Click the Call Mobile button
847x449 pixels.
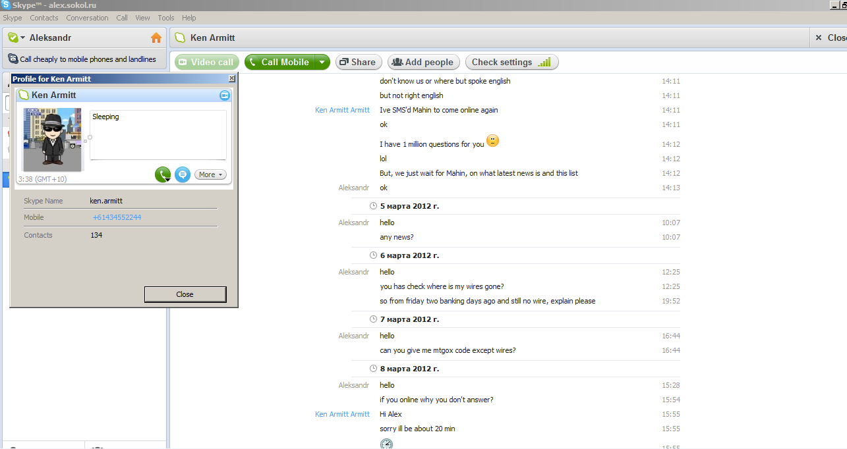coord(279,62)
